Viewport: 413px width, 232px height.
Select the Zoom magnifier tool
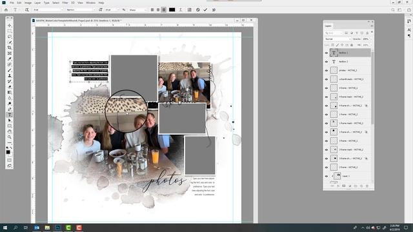point(10,137)
